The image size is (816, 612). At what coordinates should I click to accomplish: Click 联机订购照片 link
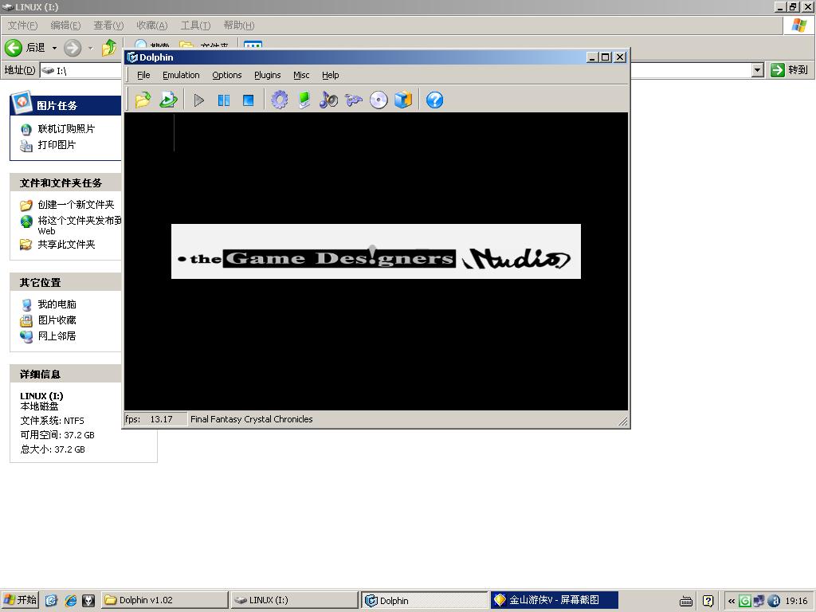66,128
